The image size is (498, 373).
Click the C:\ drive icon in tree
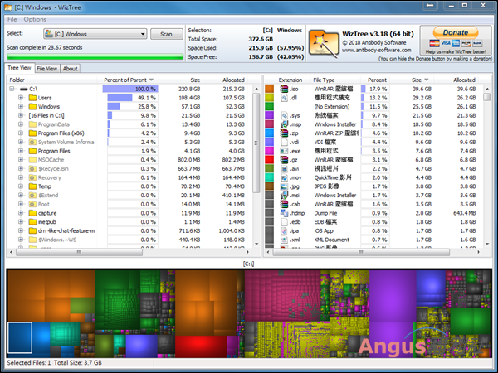[24, 90]
